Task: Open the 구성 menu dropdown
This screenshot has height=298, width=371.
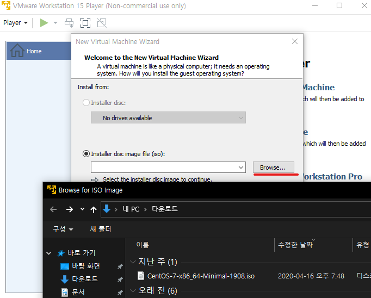Action: 63,229
